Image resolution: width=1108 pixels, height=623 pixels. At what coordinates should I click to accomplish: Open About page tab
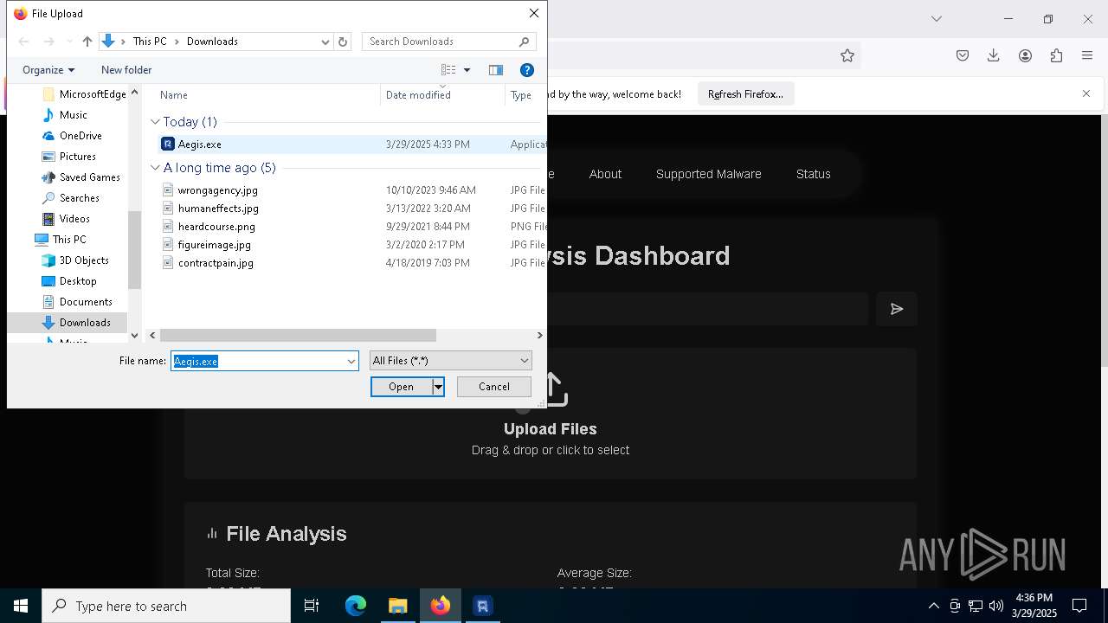(605, 174)
